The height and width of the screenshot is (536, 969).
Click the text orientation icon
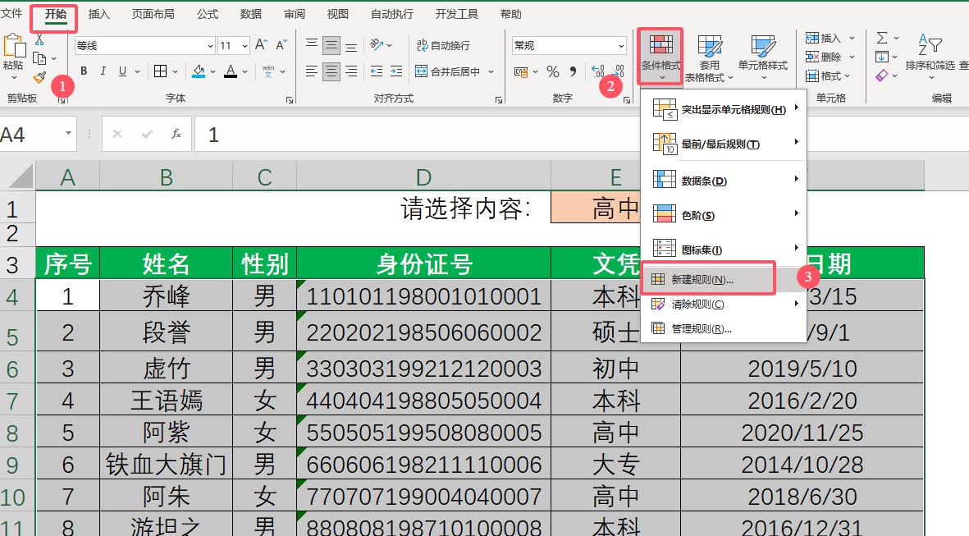377,45
